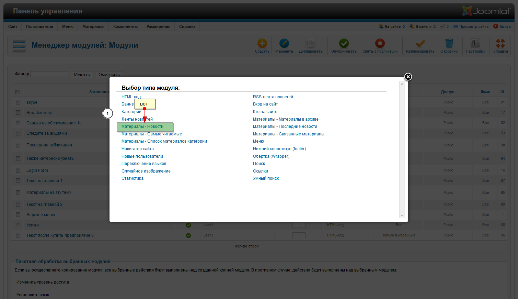The height and width of the screenshot is (299, 518).
Task: Close the module type selection dialog
Action: tap(408, 77)
